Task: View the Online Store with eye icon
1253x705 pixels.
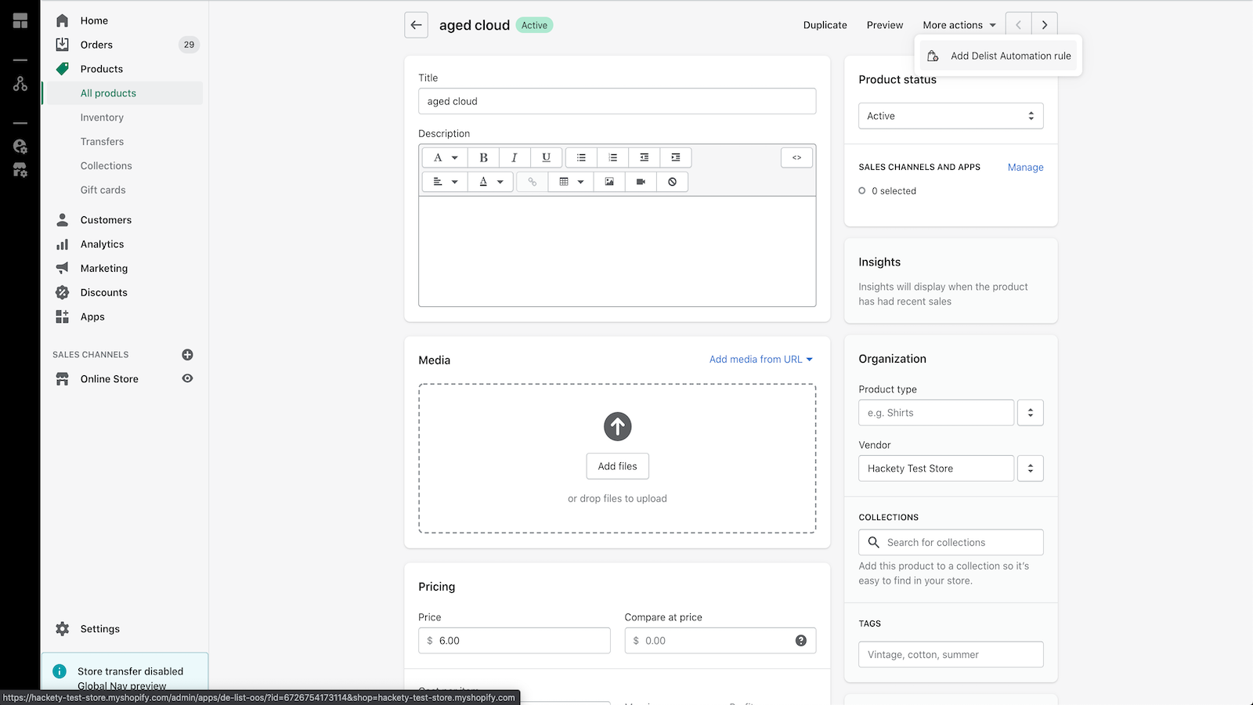Action: point(187,378)
